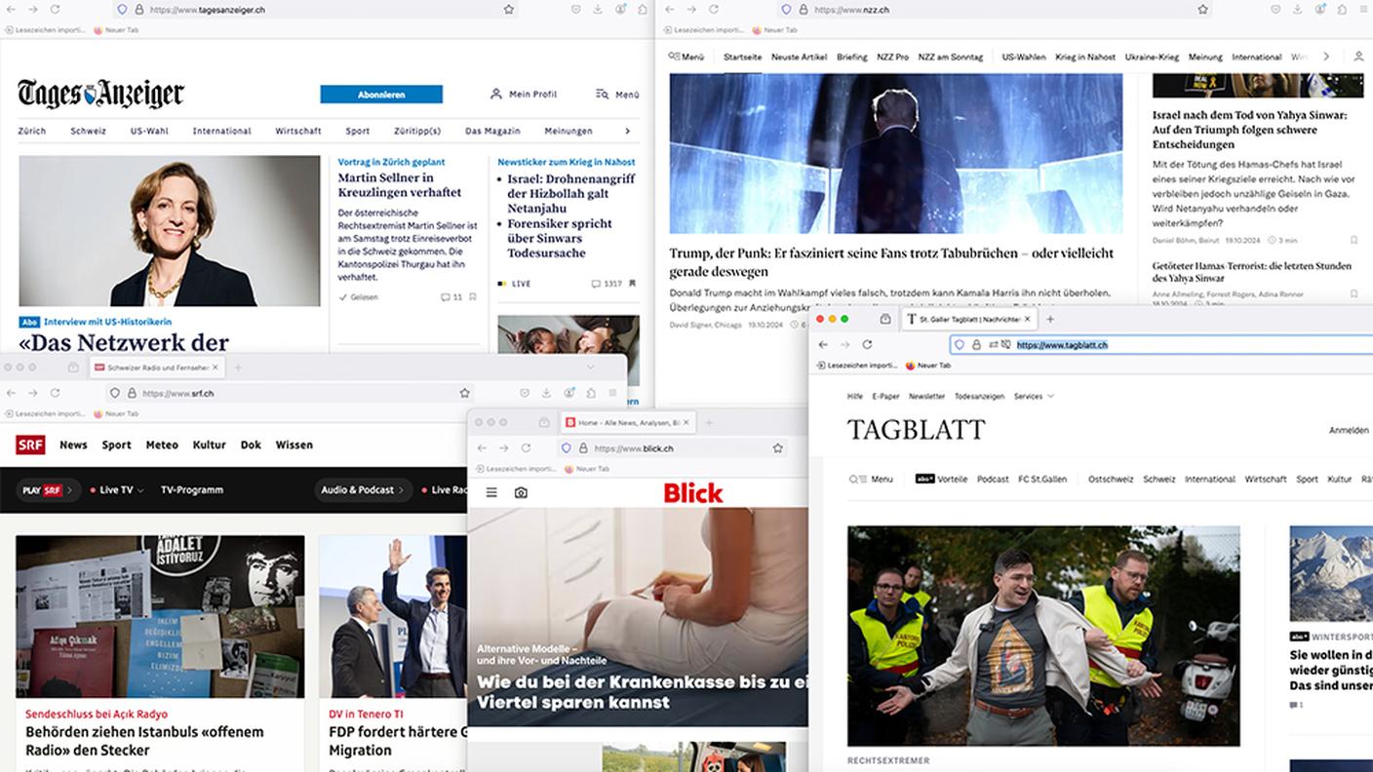
Task: Expand more NZZ navigation topics
Action: click(x=1325, y=57)
